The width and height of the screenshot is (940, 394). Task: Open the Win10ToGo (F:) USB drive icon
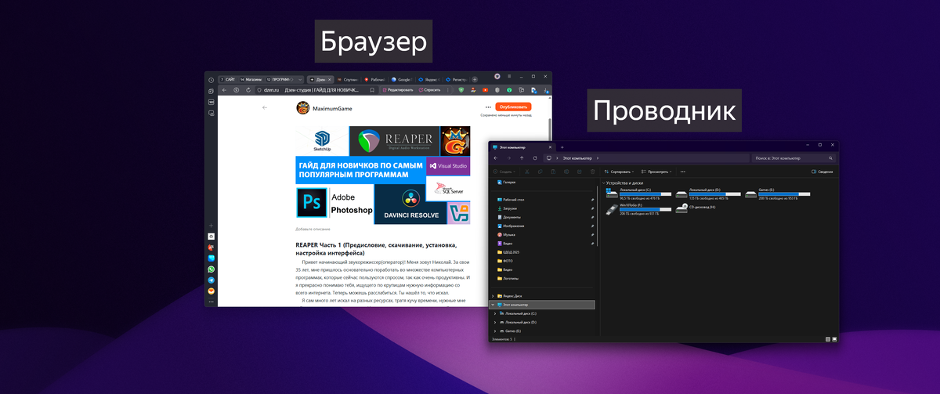613,209
